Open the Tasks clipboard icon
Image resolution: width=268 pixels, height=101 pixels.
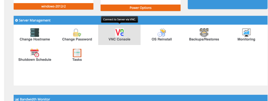77,53
